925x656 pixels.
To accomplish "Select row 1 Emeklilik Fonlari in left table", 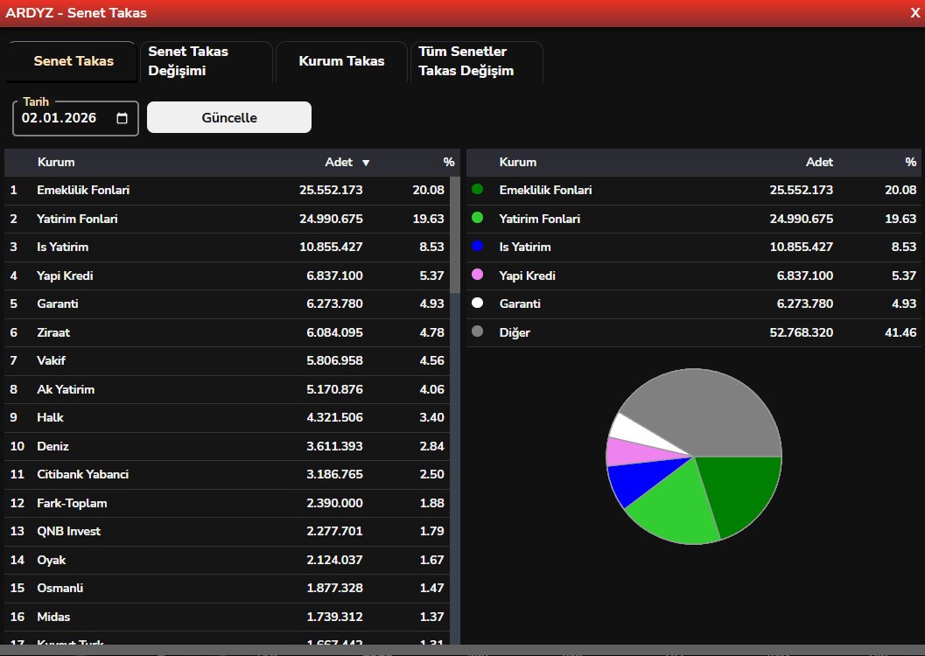I will (228, 191).
